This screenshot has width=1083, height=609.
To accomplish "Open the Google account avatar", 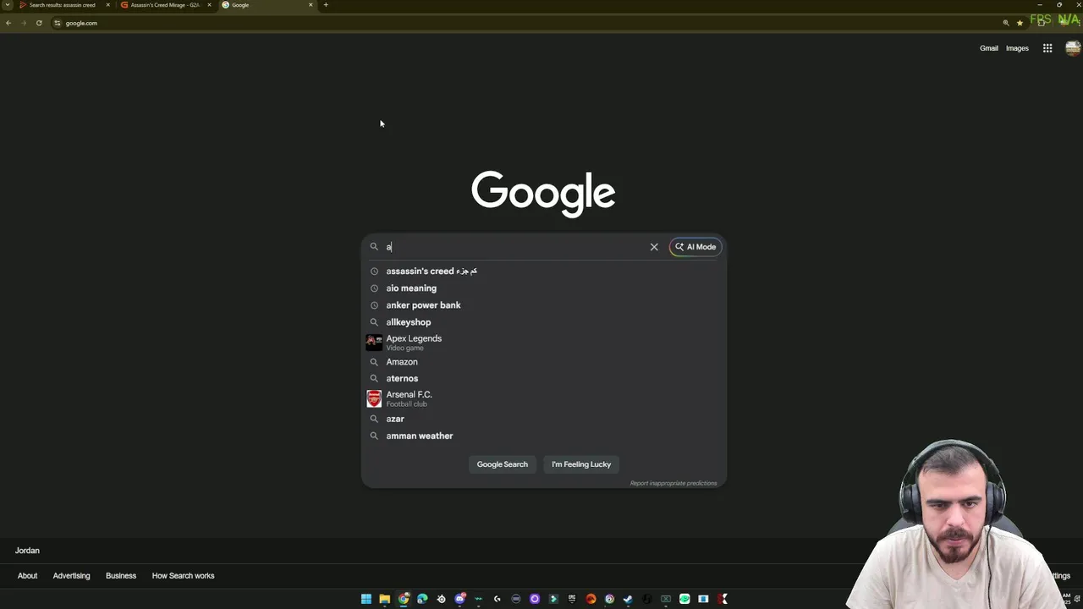I will click(1073, 48).
